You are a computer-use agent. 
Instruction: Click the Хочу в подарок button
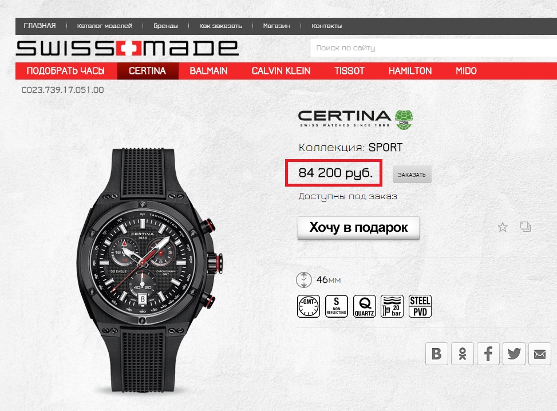click(358, 228)
